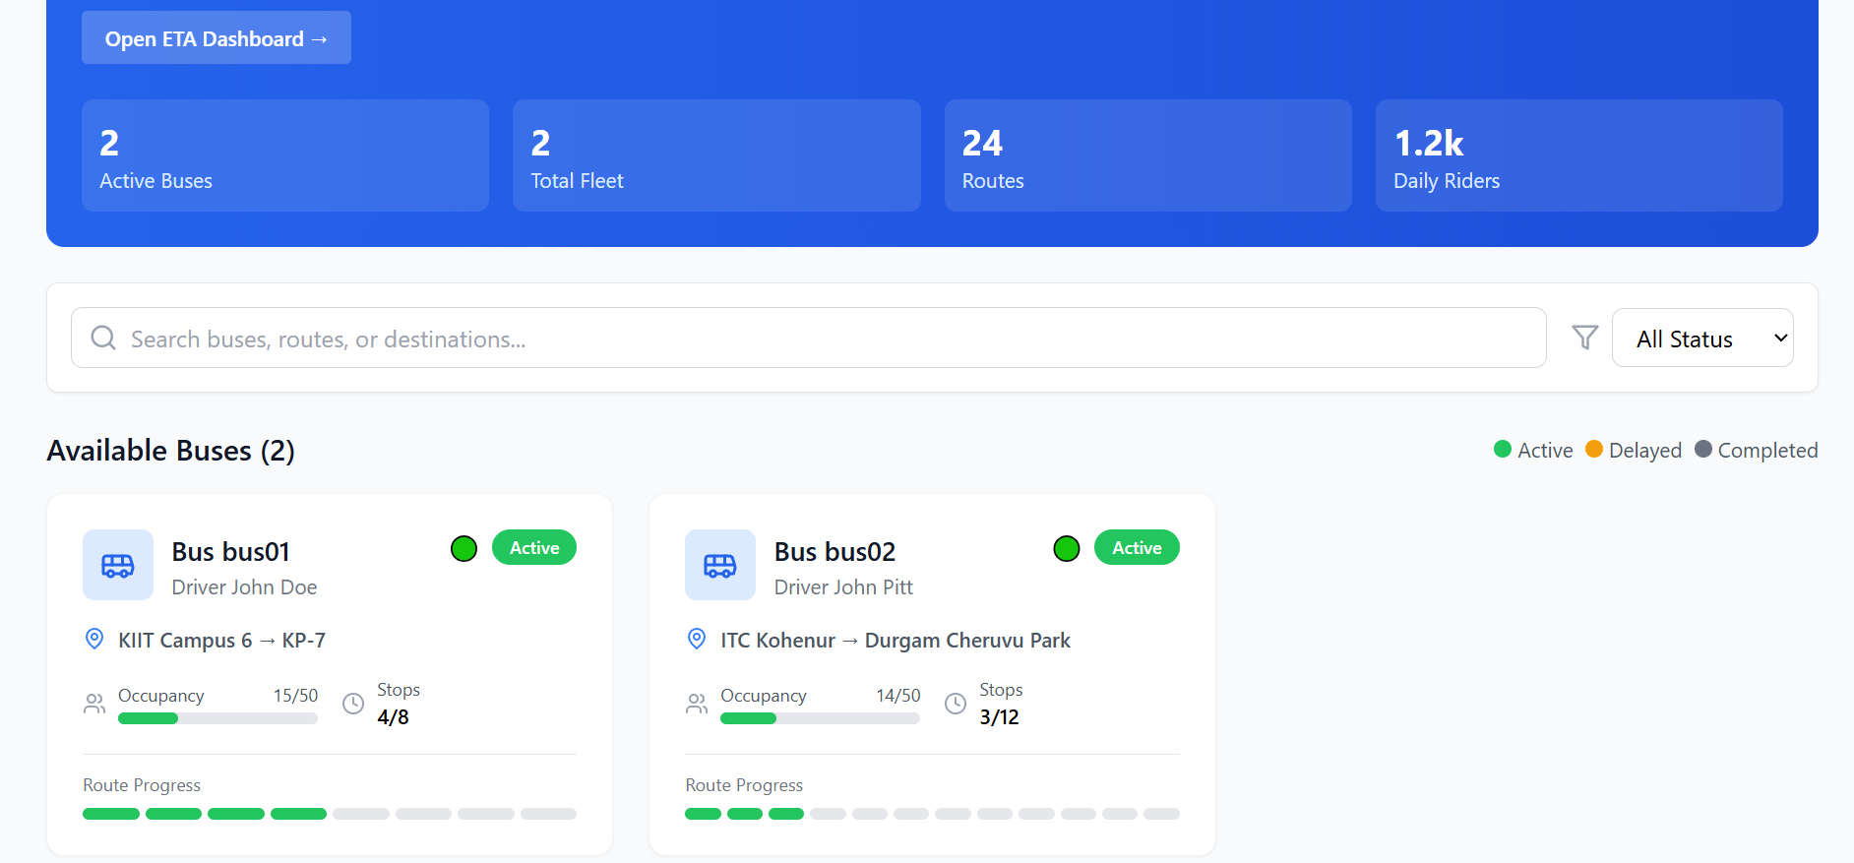Screen dimensions: 1854x863
Task: Click the Delayed legend label
Action: [x=1645, y=451]
